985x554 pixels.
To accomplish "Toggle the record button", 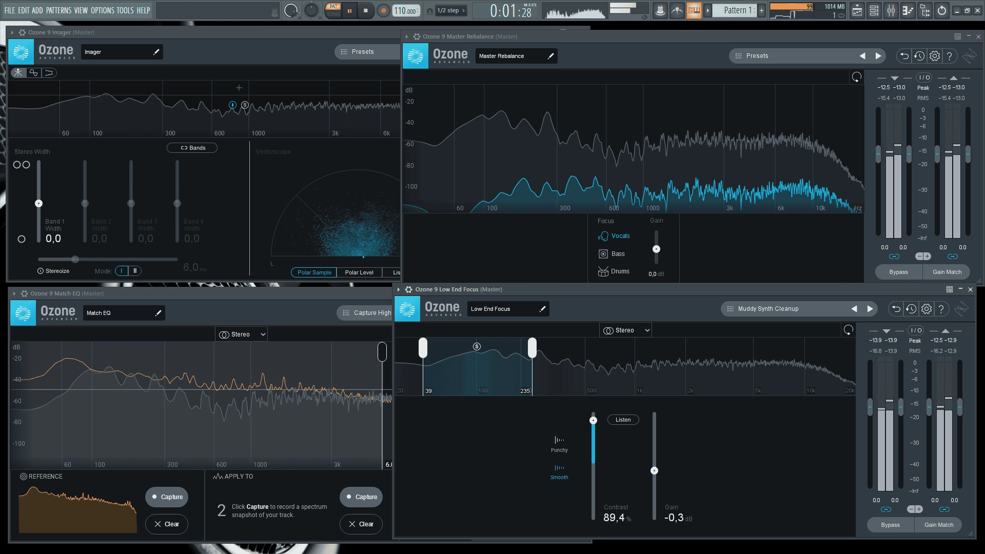I will click(x=383, y=10).
